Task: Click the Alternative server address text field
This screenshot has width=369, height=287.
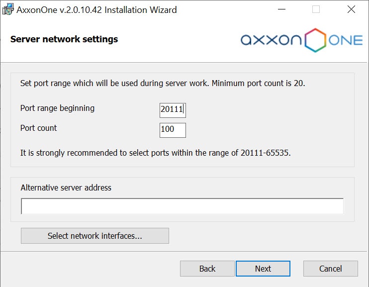Action: (x=182, y=206)
